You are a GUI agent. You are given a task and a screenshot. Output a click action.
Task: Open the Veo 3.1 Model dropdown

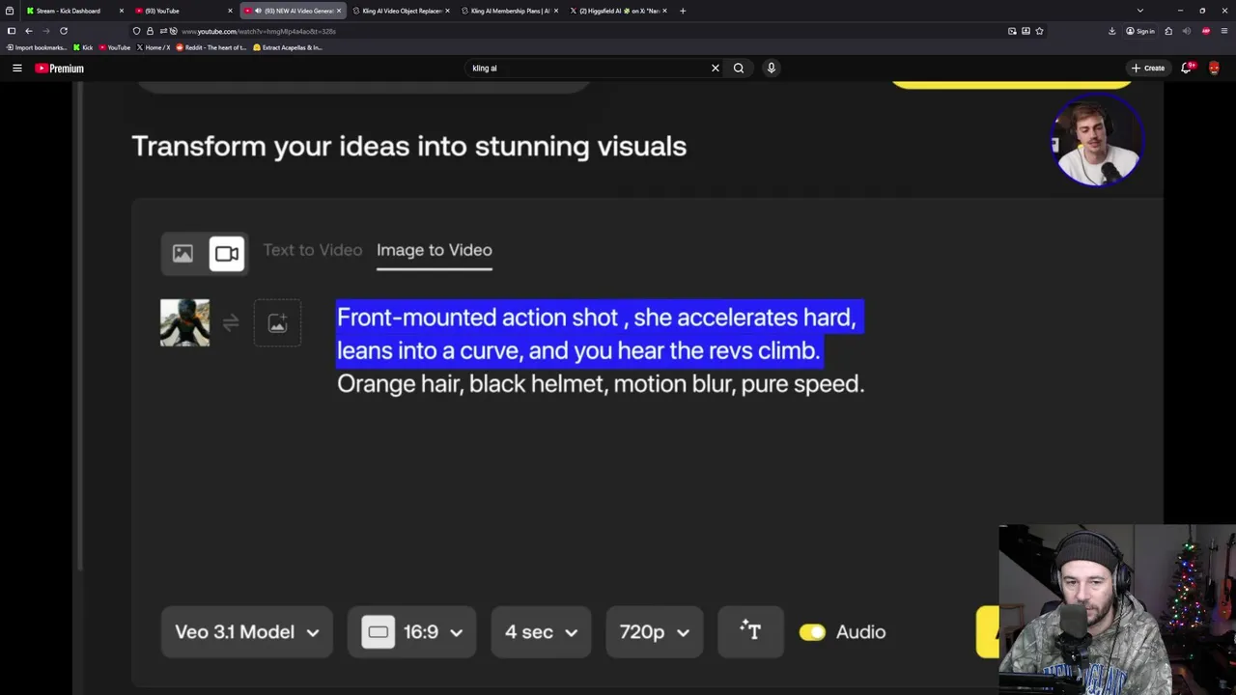246,632
